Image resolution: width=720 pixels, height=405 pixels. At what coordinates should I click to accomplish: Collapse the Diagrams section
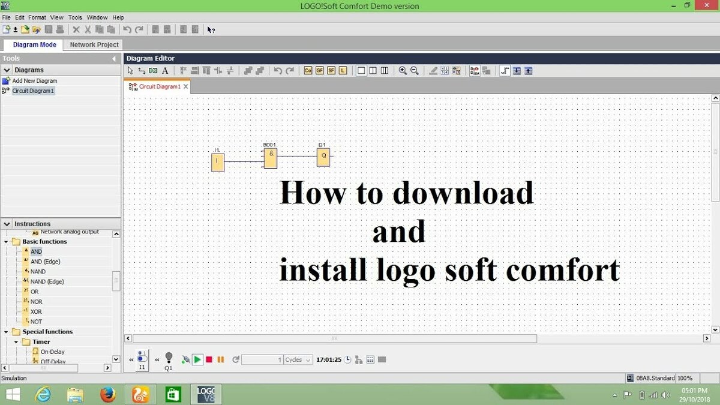pyautogui.click(x=7, y=70)
